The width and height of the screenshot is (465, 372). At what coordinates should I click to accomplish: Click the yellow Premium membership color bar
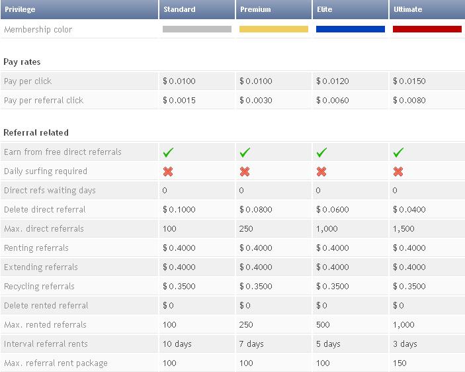[x=274, y=29]
